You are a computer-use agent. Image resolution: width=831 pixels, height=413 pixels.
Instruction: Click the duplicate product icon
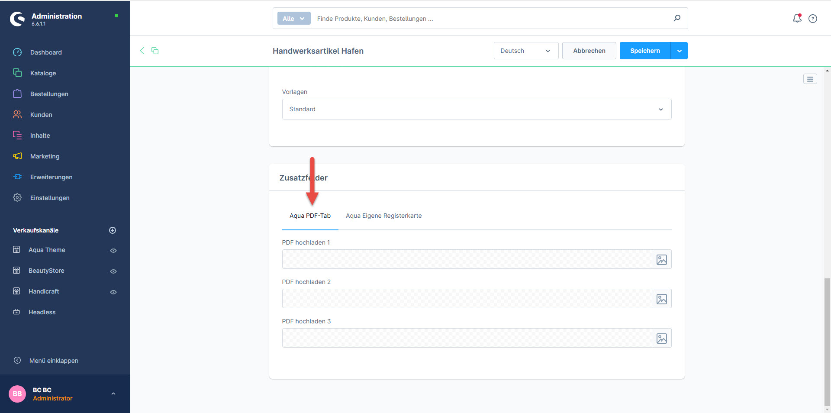coord(155,51)
